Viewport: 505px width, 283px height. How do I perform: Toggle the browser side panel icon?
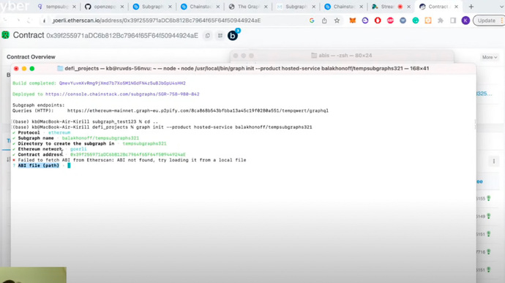(453, 20)
